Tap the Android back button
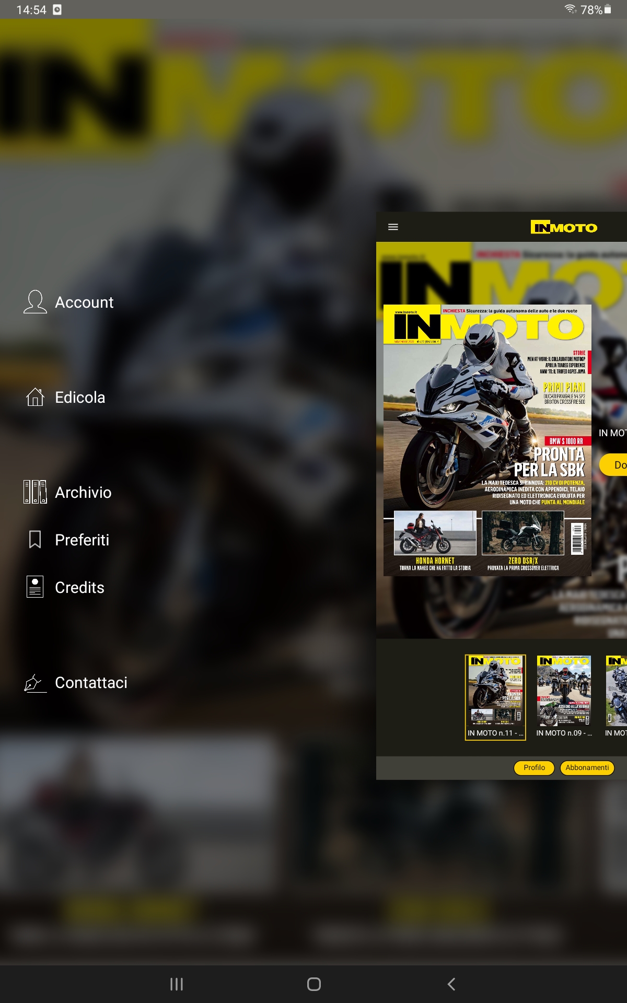The image size is (627, 1003). (x=451, y=984)
